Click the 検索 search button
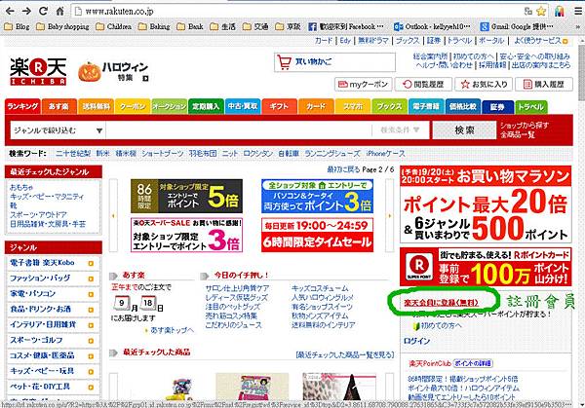 [464, 130]
